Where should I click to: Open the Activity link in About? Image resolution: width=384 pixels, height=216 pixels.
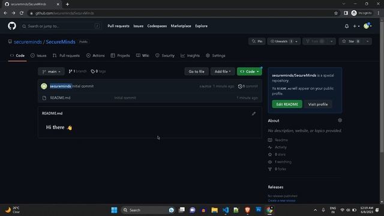pyautogui.click(x=277, y=147)
